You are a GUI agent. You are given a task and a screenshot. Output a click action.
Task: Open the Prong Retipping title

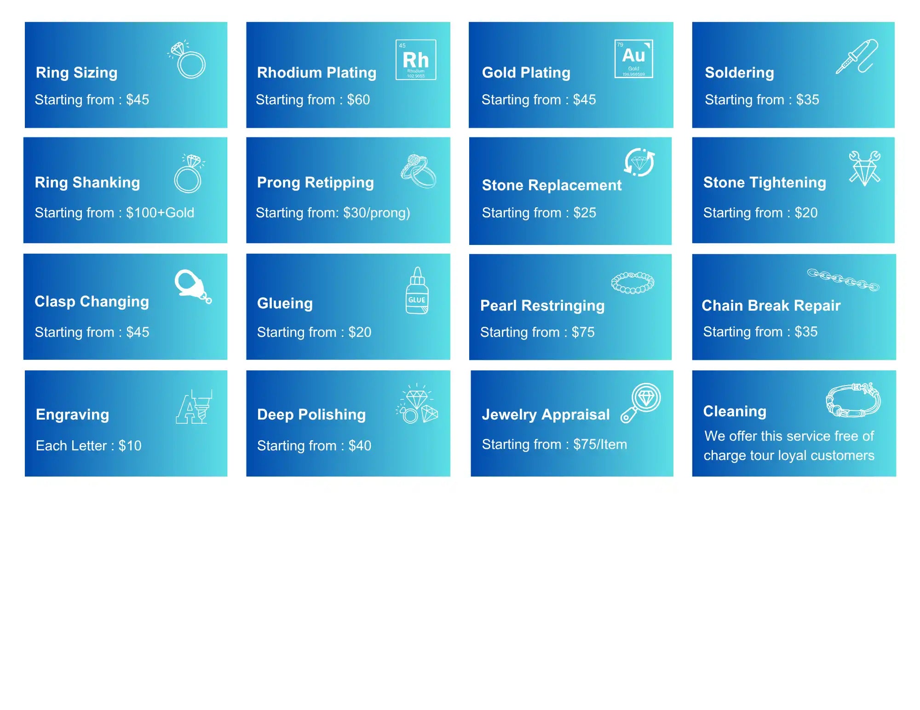coord(316,182)
